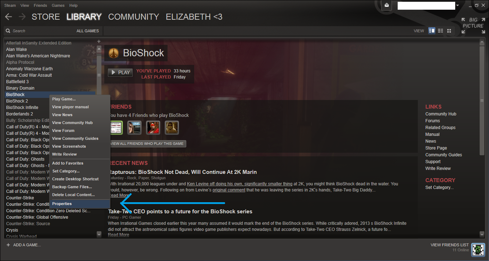
Task: Open the friends list avatar icon
Action: click(x=478, y=249)
